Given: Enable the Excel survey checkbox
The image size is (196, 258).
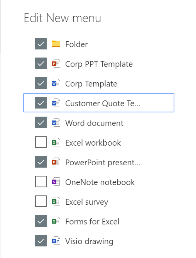Looking at the screenshot, I should click(41, 201).
